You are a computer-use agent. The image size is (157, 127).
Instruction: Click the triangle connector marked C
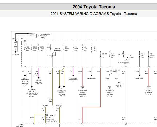pos(149,88)
